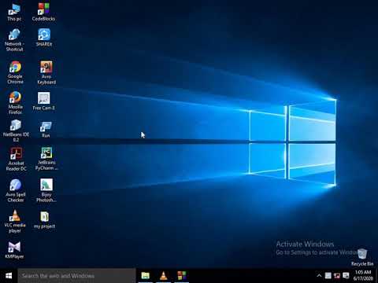Click the tray icon left of network status
The height and width of the screenshot is (283, 378).
pos(328,276)
